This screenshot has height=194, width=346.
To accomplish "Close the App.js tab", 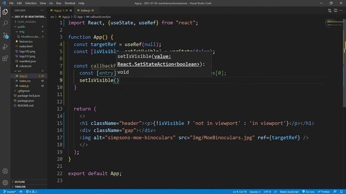I will pos(71,10).
